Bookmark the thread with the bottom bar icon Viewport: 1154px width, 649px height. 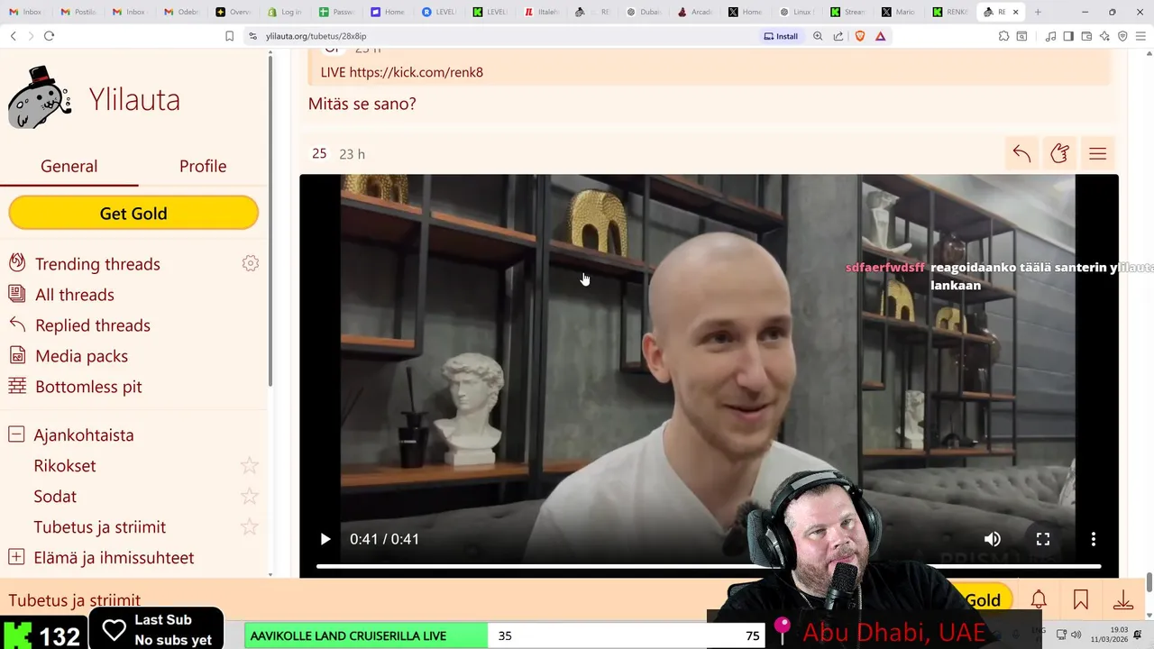coord(1081,599)
